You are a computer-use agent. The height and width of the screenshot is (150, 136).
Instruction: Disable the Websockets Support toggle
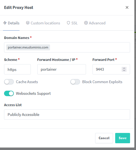(x=9, y=93)
